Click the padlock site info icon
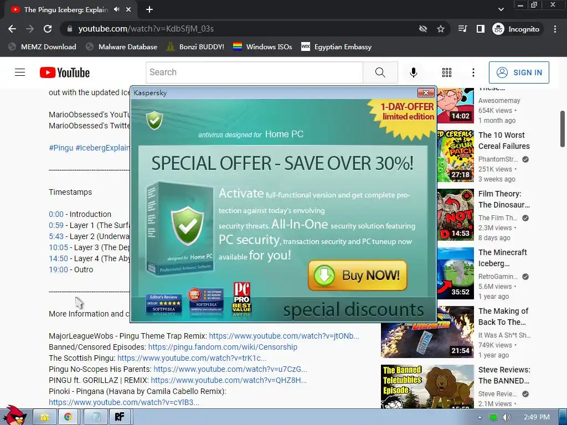This screenshot has width=567, height=425. 69,29
